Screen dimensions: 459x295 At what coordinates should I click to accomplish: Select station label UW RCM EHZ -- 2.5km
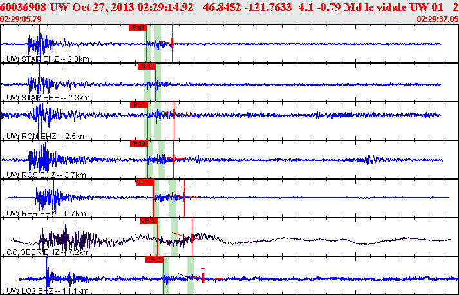(46, 137)
